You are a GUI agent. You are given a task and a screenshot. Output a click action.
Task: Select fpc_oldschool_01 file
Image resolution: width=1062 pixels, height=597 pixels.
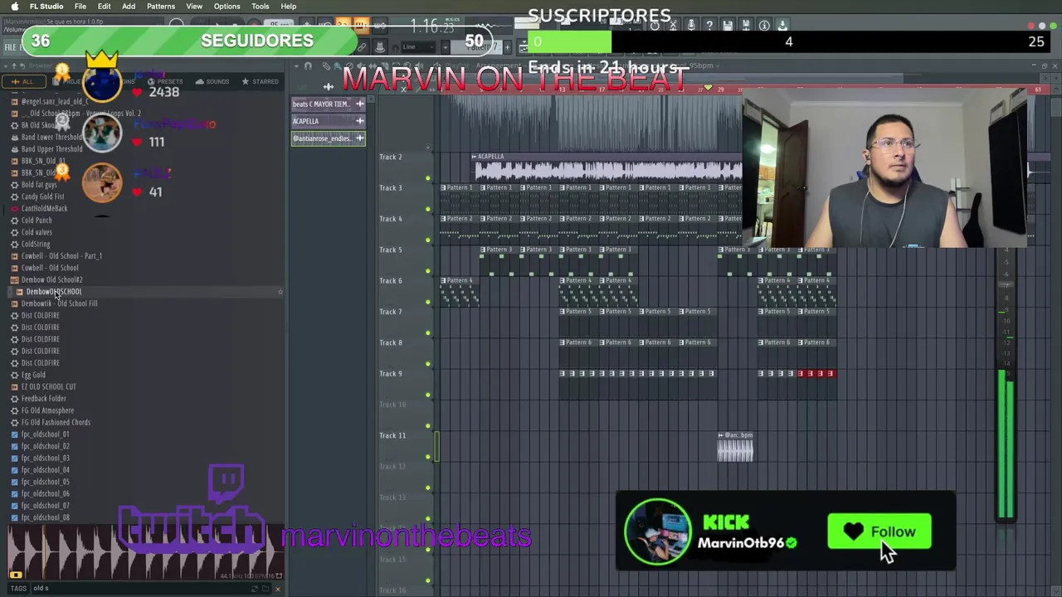tap(45, 434)
